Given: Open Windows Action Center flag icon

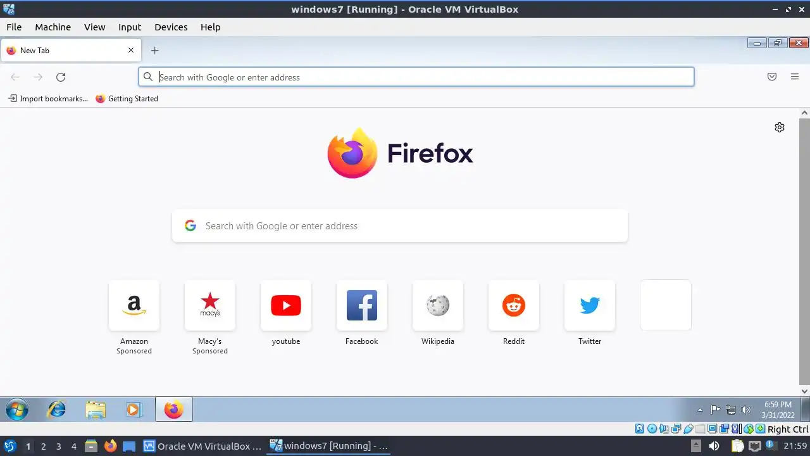Looking at the screenshot, I should click(x=716, y=410).
